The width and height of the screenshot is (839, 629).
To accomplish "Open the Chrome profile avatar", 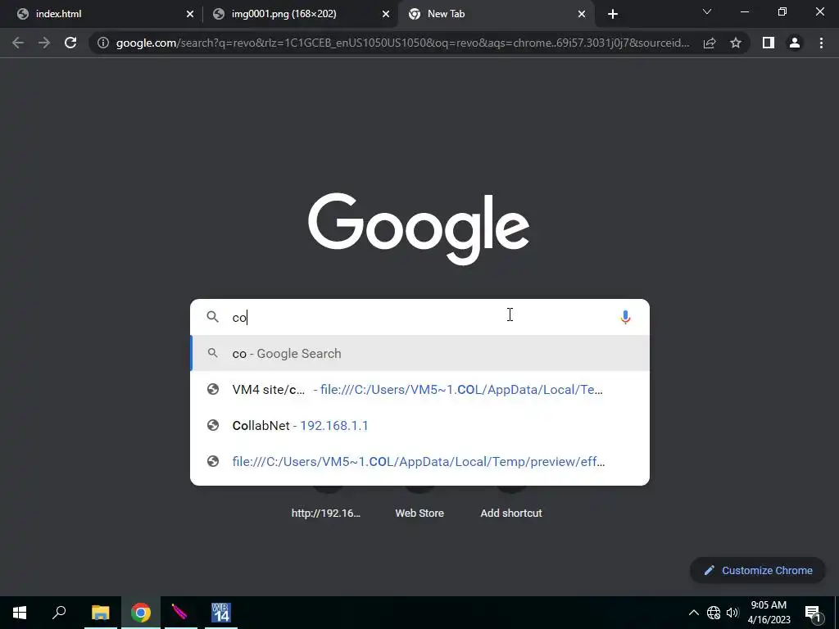I will 795,43.
